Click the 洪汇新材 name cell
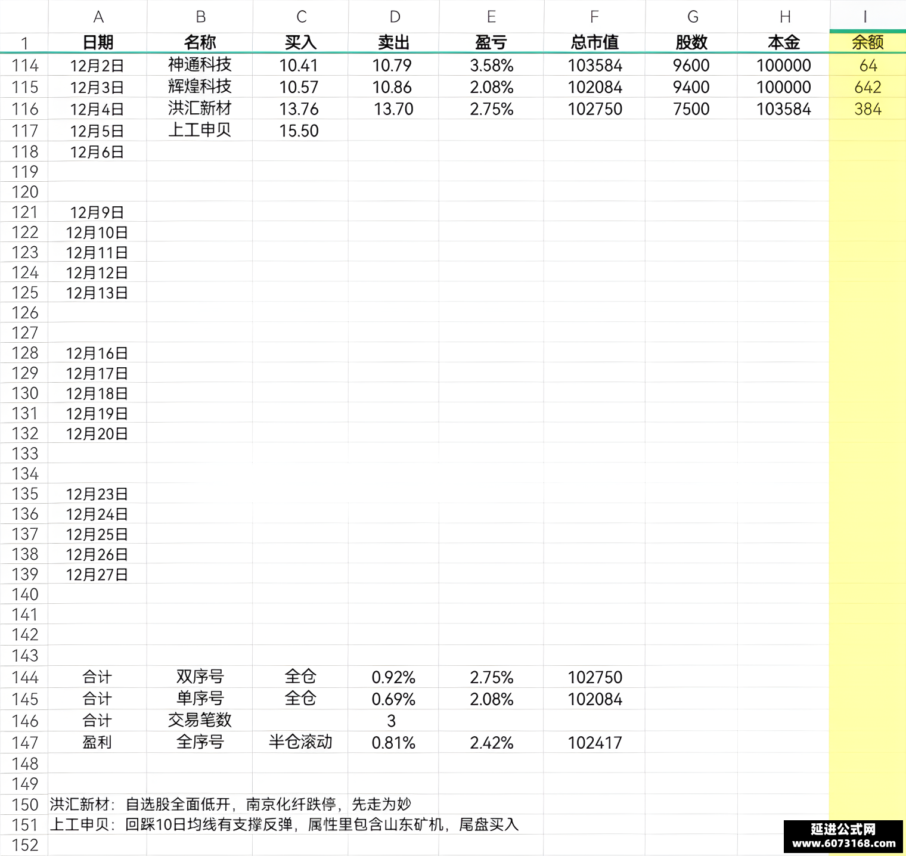Screen dimensions: 906x856 pos(200,108)
